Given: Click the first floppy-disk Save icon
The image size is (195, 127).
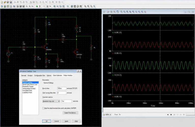Looking at the screenshot, I should click(x=8, y=2).
